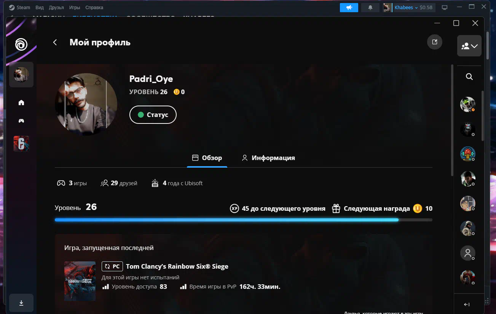This screenshot has height=314, width=496.
Task: Open Игры menu in Steam
Action: click(75, 7)
